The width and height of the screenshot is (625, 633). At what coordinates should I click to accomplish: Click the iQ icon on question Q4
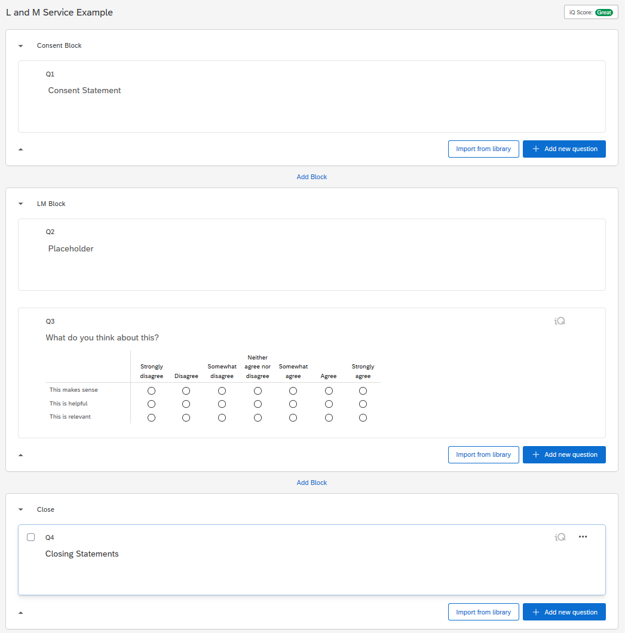559,537
